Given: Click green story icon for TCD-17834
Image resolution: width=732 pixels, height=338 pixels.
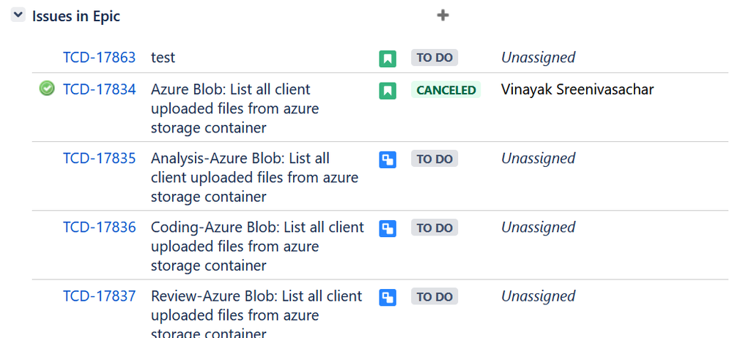Looking at the screenshot, I should (x=387, y=91).
